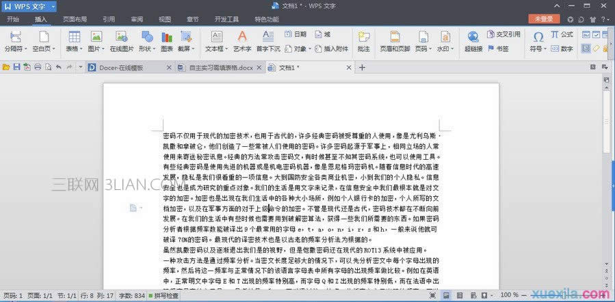Click the 未登录 login button

click(x=544, y=18)
